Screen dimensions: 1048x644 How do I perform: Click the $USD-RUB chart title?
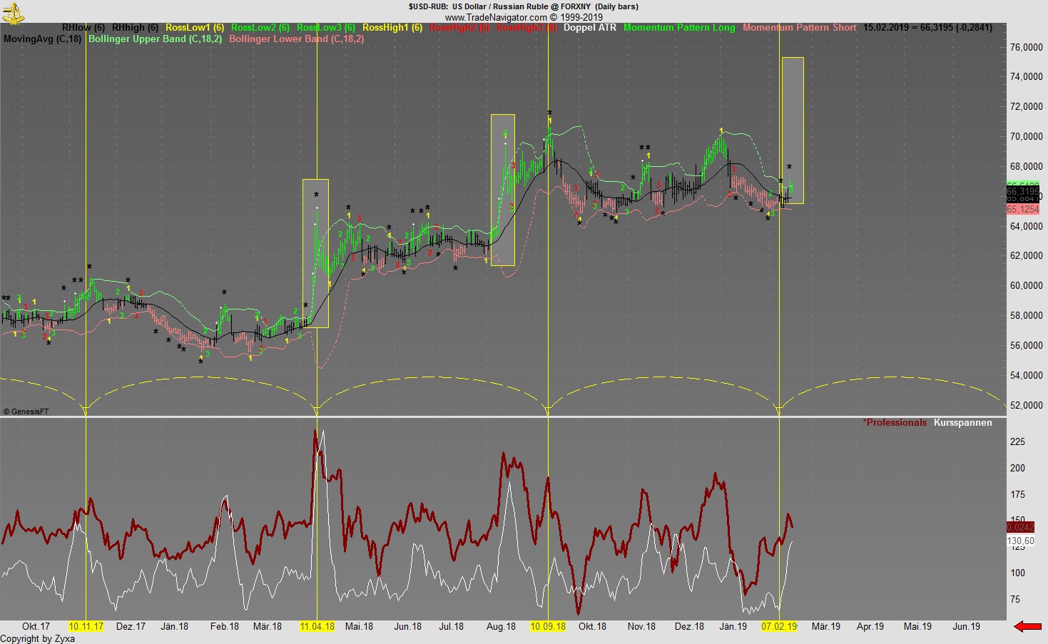point(523,6)
